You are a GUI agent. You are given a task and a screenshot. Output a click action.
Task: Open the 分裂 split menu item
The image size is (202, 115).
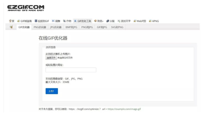click(110, 21)
